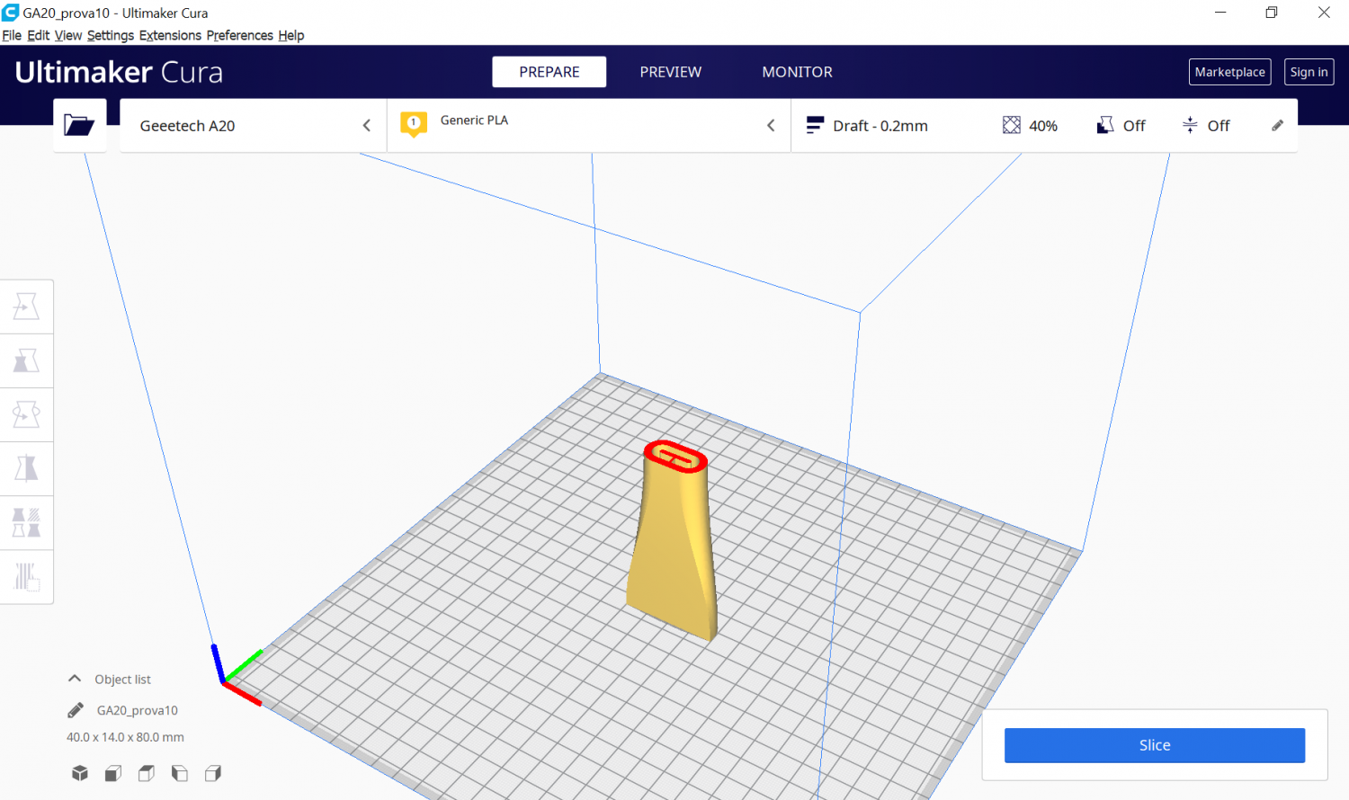Switch to the PREPARE stage
1349x800 pixels.
tap(549, 72)
